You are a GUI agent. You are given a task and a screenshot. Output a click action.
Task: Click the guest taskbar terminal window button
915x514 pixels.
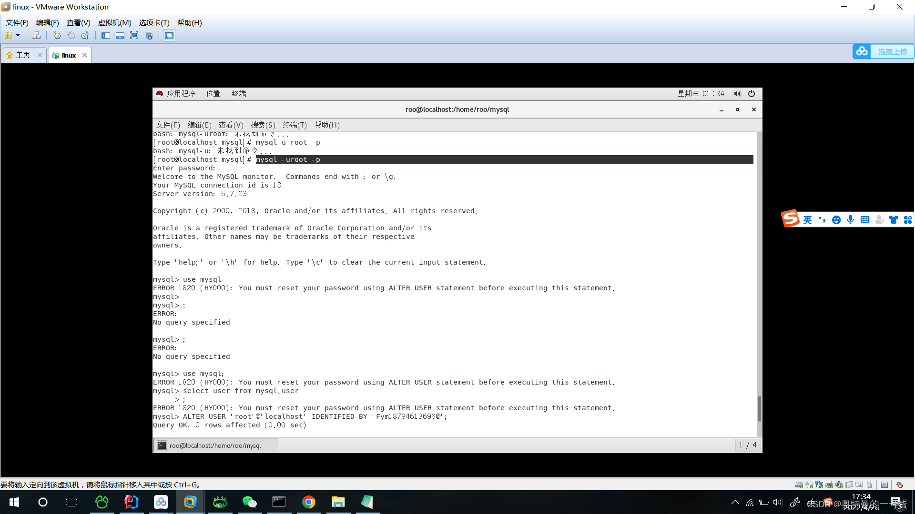click(x=215, y=445)
